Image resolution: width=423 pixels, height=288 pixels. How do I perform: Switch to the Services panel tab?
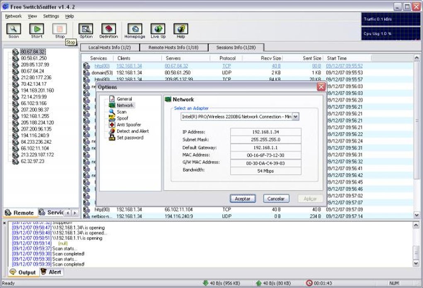(51, 213)
